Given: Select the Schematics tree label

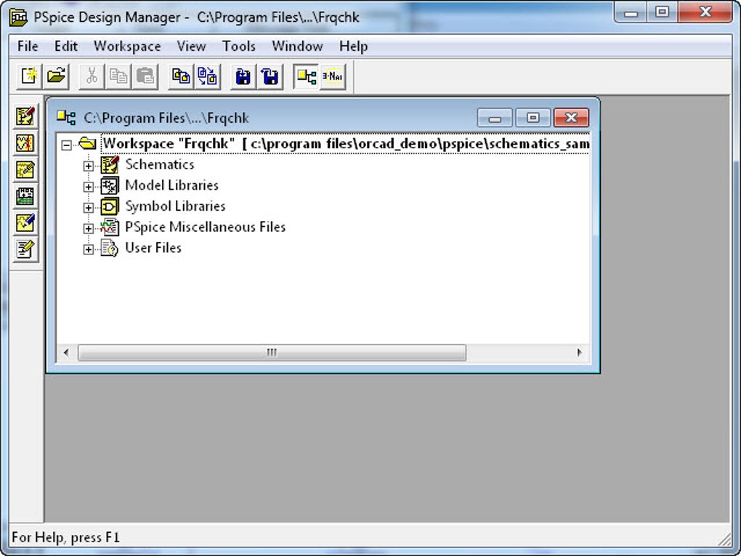Looking at the screenshot, I should tap(160, 164).
